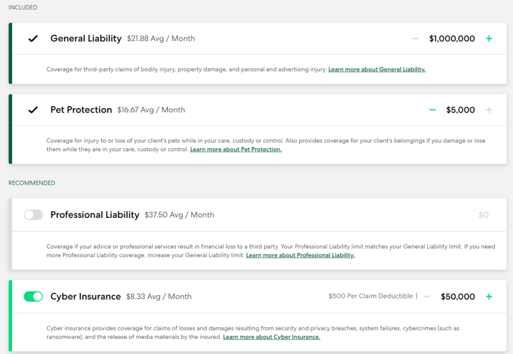Select the $1,000,000 General Liability limit value
Screen dimensions: 513x354
click(x=452, y=39)
